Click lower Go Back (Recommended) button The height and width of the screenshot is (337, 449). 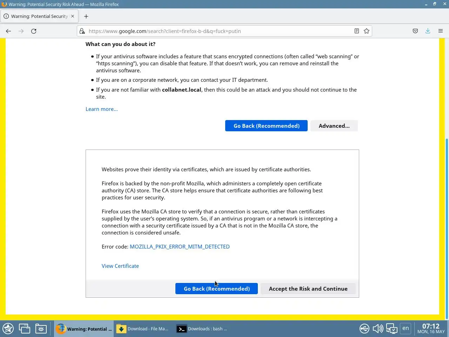pos(216,289)
